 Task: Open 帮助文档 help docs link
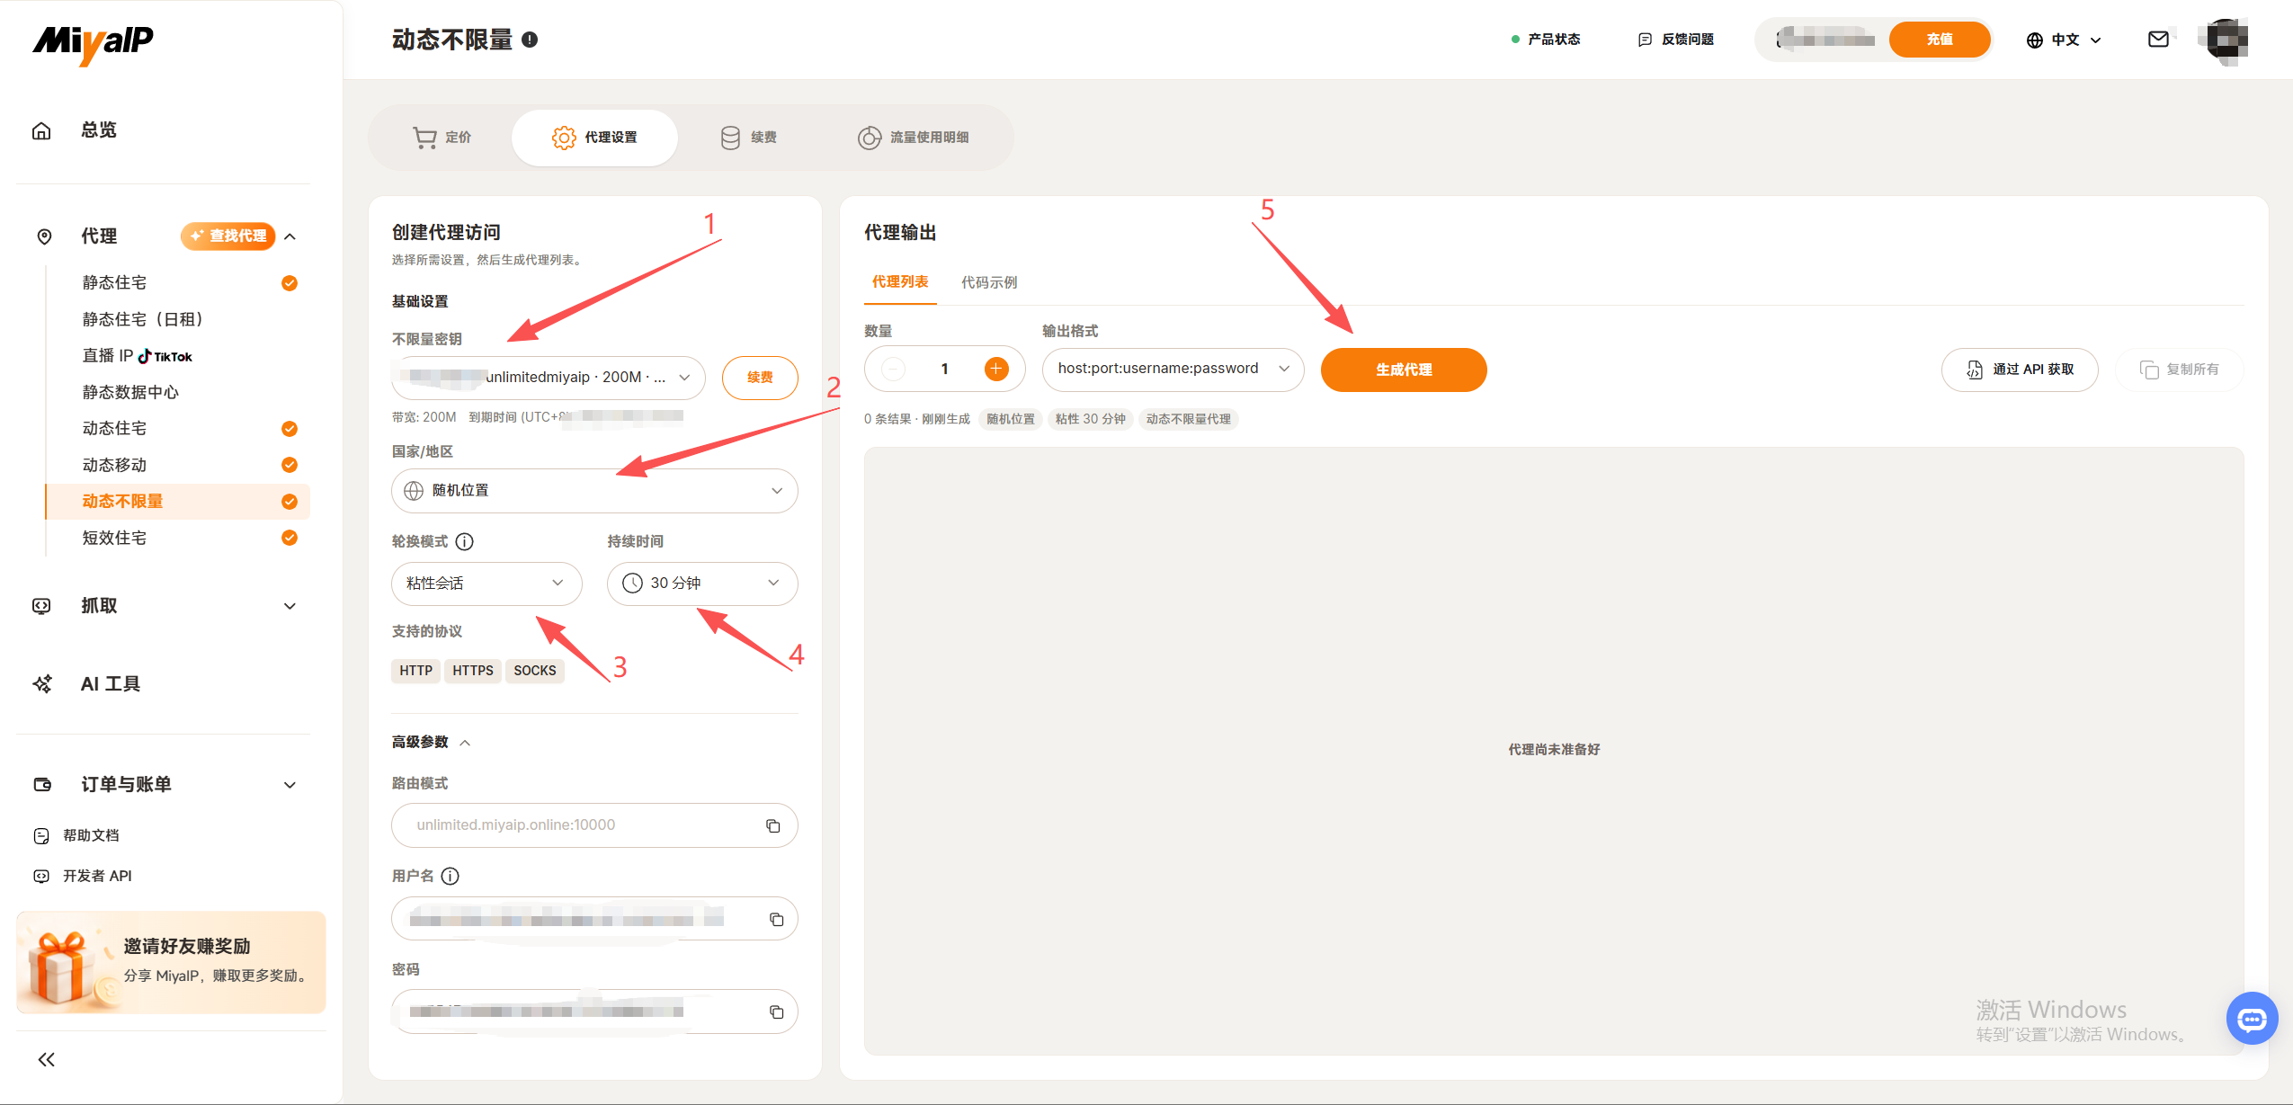[91, 835]
